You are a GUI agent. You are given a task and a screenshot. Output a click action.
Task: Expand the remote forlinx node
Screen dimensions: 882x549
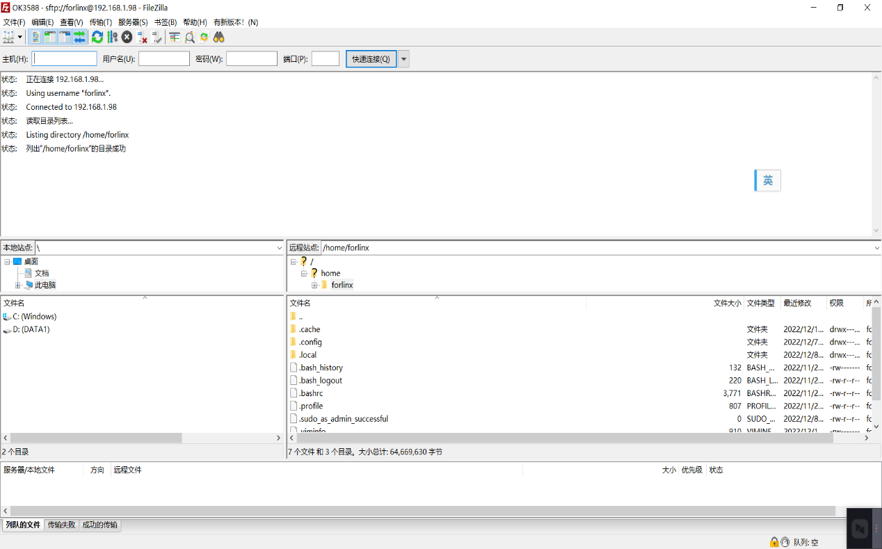coord(314,285)
